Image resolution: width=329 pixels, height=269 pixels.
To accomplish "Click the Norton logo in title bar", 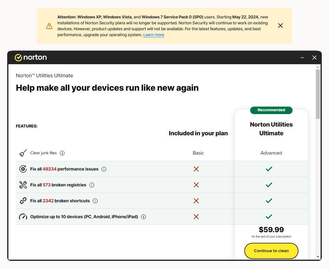I will tap(31, 57).
